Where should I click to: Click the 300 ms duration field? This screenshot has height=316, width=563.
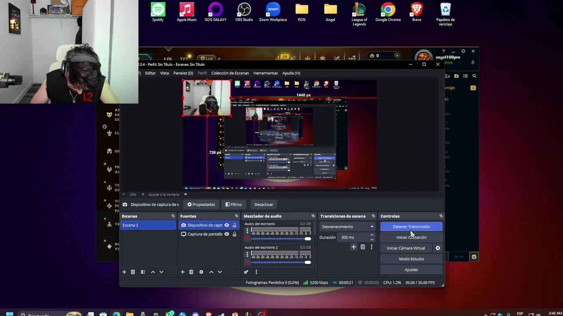coord(354,237)
